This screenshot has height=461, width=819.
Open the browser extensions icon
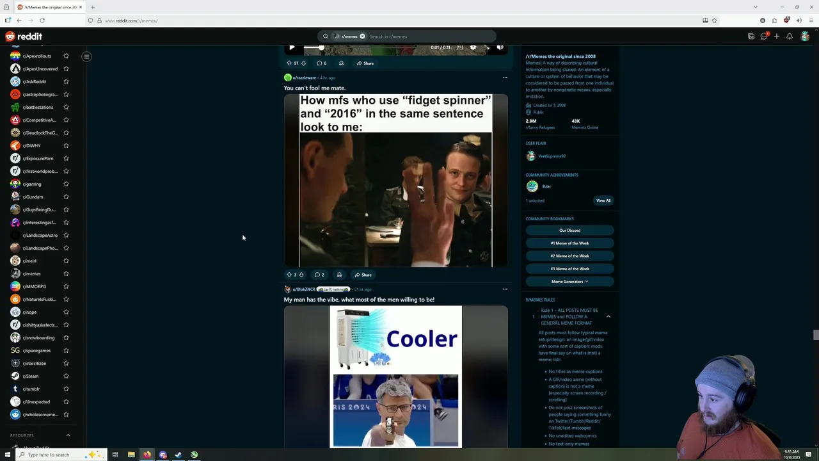click(x=774, y=20)
